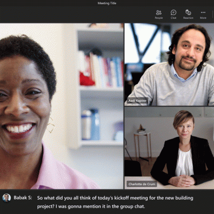The height and width of the screenshot is (214, 214).
Task: Open the People panel
Action: tap(158, 14)
